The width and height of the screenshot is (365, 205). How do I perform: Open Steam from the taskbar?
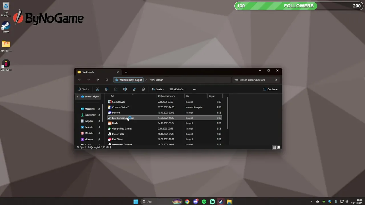click(x=221, y=202)
